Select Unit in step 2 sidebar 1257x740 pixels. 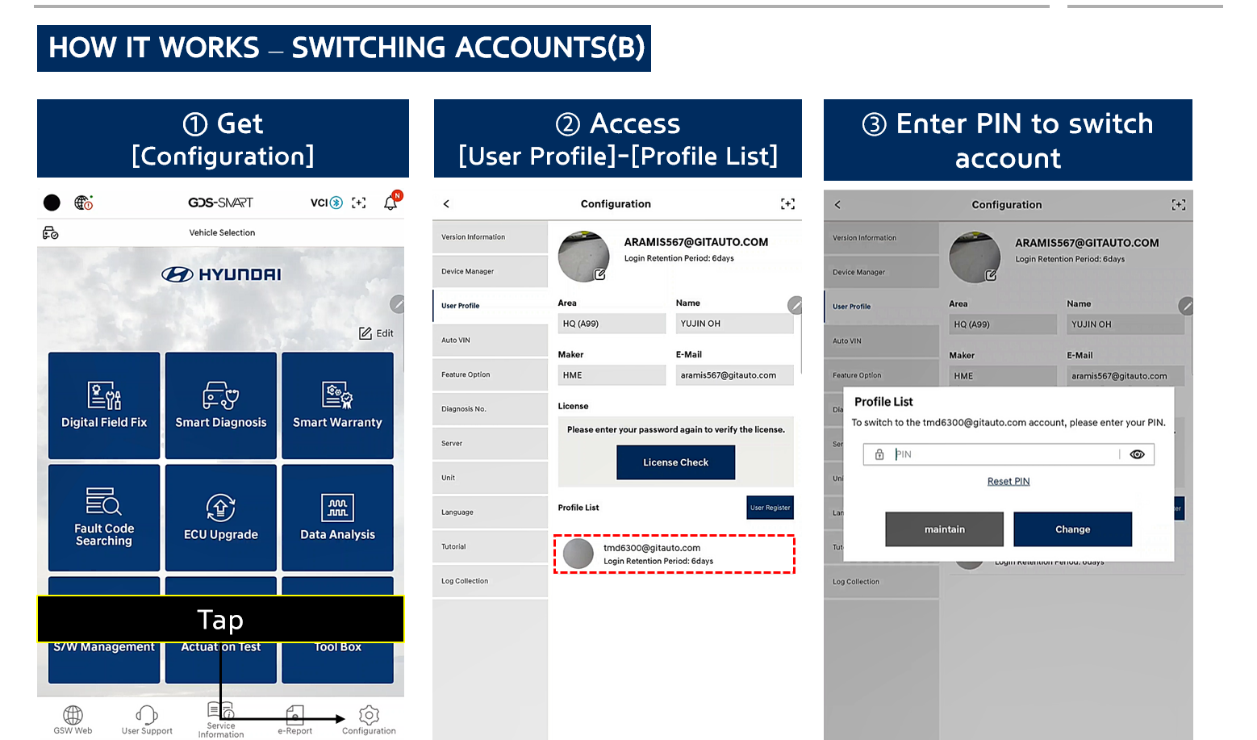pyautogui.click(x=490, y=478)
